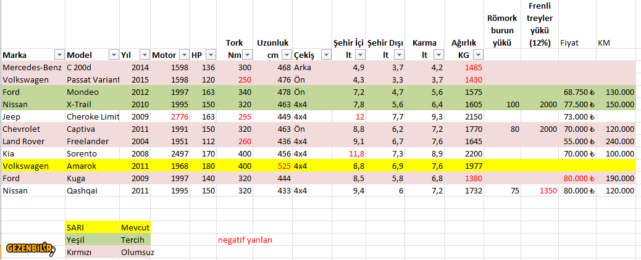The image size is (641, 260).
Task: Select the Freelander model cell
Action: point(93,142)
